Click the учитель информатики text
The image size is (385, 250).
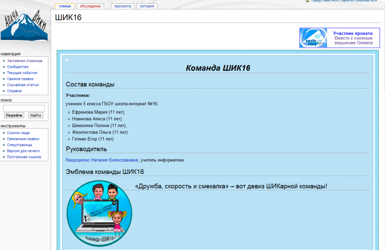point(162,160)
